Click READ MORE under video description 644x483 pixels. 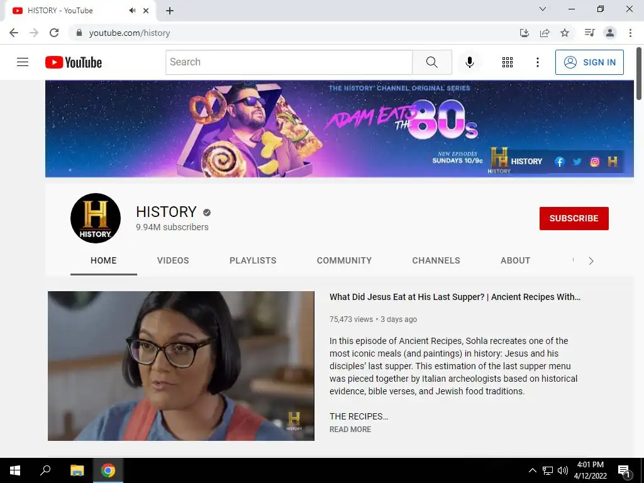350,429
